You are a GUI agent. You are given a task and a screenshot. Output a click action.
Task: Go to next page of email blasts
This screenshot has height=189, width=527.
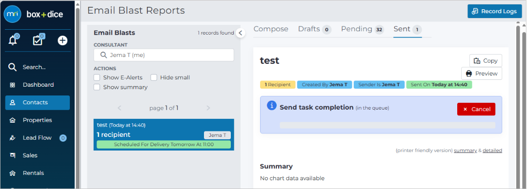pos(208,108)
